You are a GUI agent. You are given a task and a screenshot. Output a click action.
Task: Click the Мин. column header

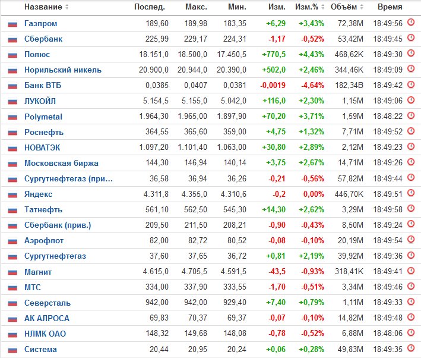coord(237,7)
